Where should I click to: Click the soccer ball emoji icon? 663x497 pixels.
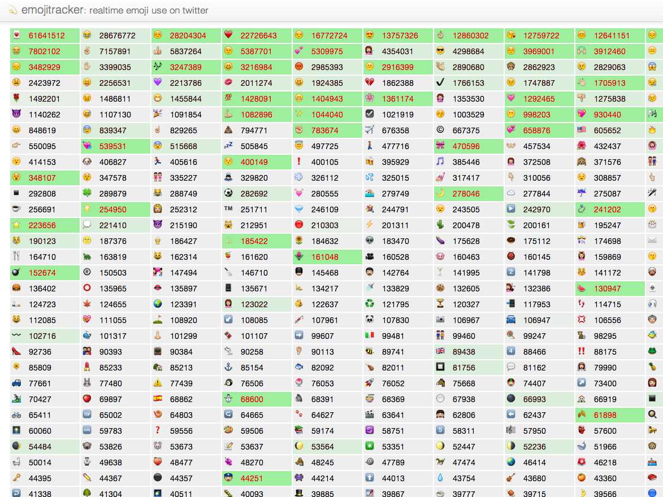coord(228,193)
